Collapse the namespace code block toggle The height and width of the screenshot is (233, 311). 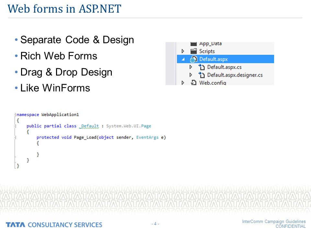coord(15,115)
